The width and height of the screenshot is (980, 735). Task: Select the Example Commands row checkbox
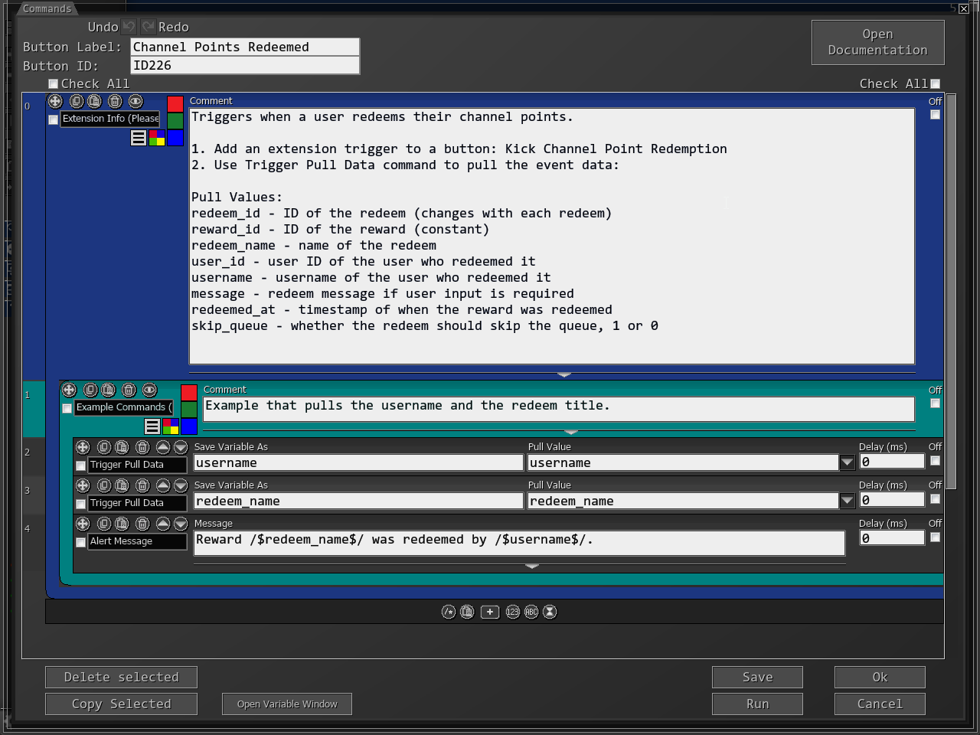pyautogui.click(x=67, y=408)
